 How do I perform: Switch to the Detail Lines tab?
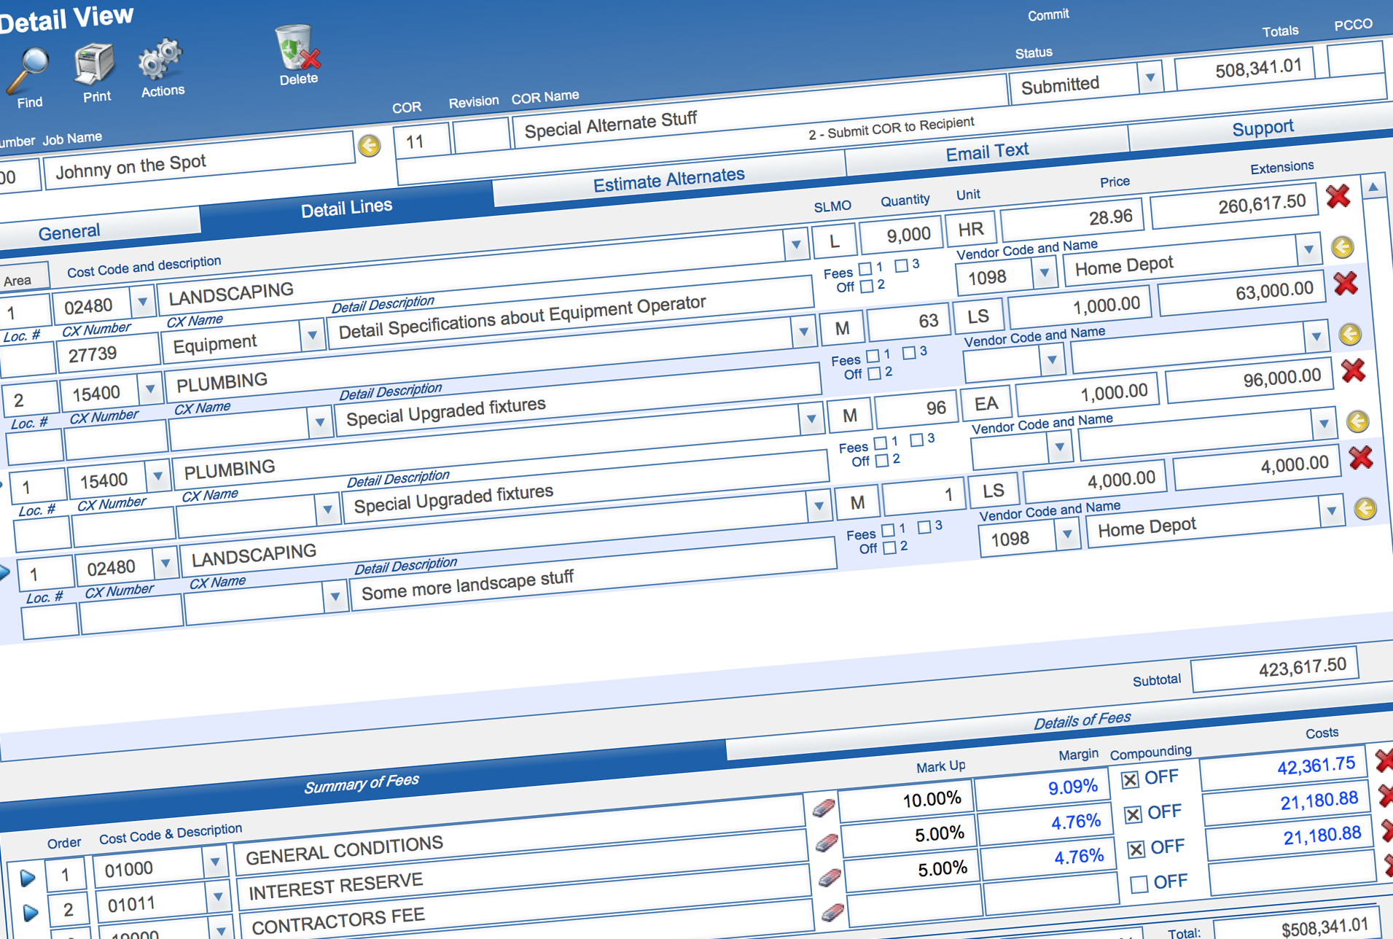[x=346, y=208]
